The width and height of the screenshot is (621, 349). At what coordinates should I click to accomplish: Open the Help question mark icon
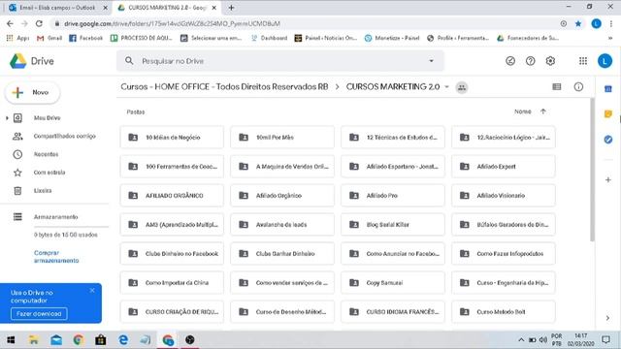(x=531, y=61)
